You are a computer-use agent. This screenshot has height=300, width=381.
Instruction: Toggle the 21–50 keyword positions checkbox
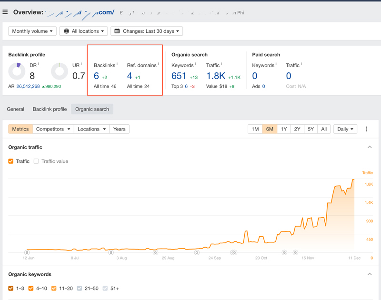(80, 289)
